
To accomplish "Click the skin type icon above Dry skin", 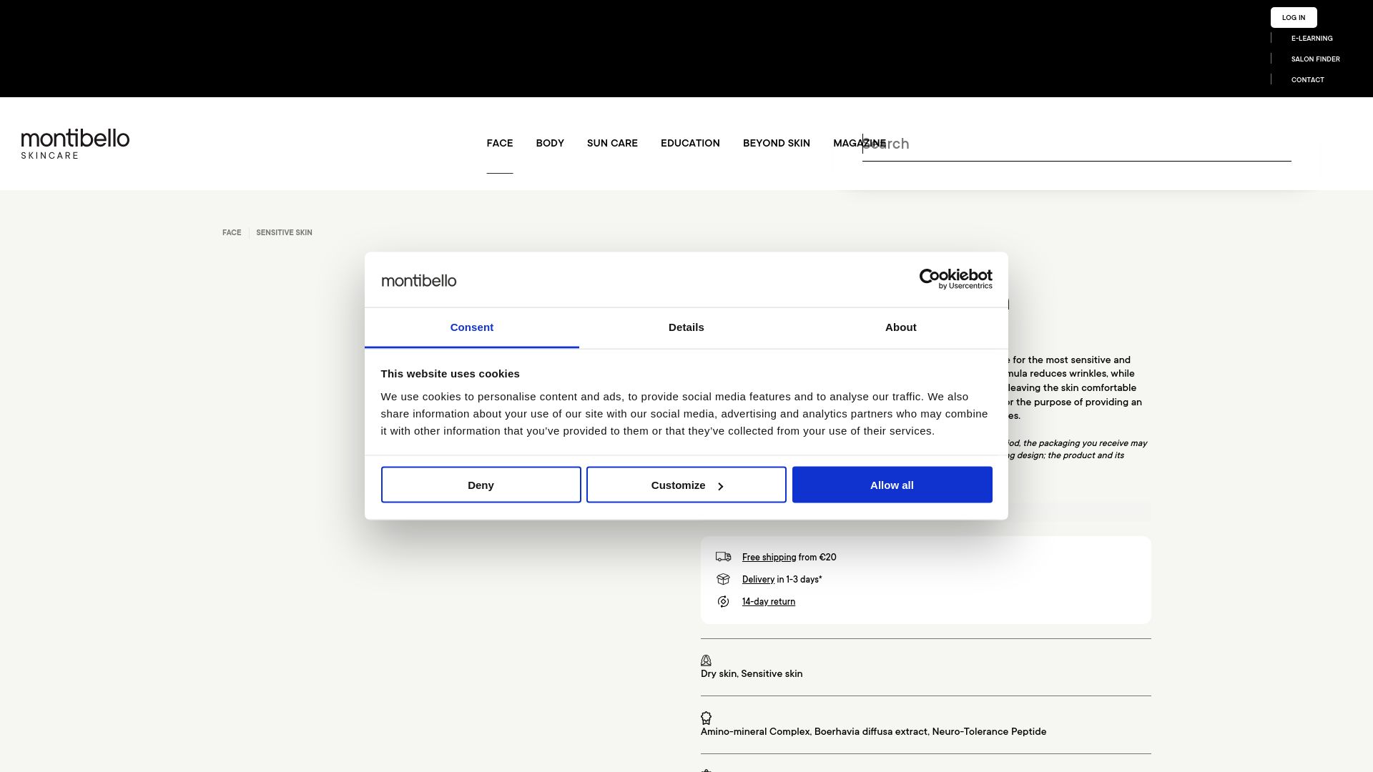I will pos(706,660).
